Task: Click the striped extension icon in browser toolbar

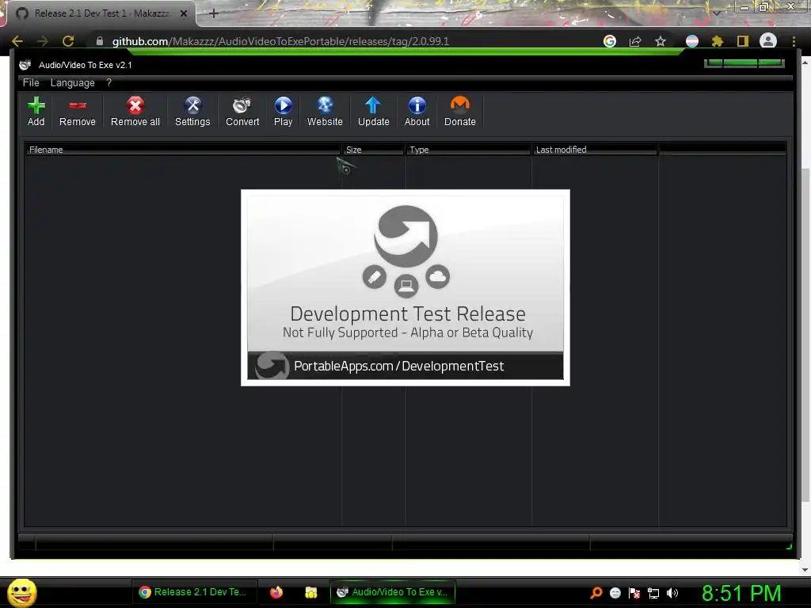Action: coord(692,41)
